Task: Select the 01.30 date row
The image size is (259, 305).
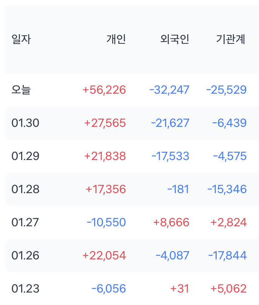Action: 25,123
